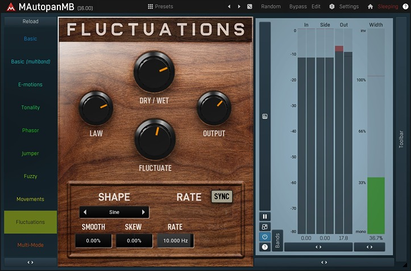Click the SMOOTH value field

pos(94,241)
